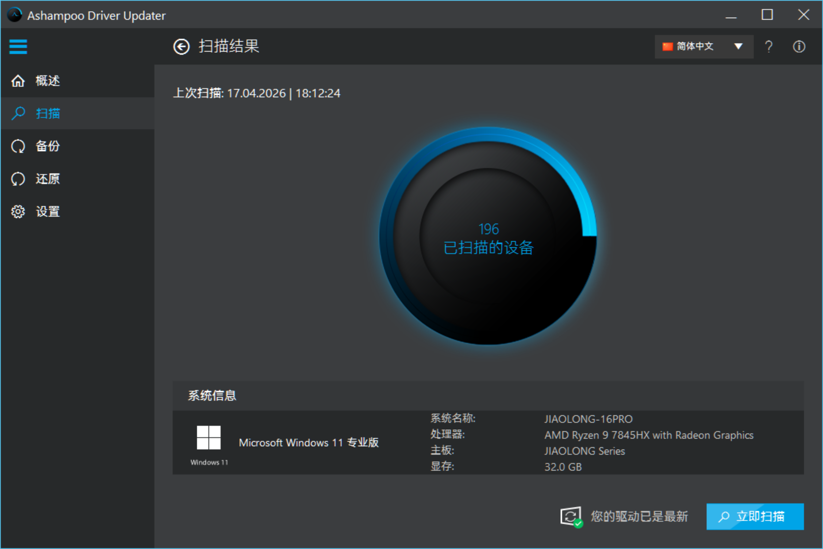Select the 扫描 (Scan) magnifier icon in sidebar
Viewport: 823px width, 549px height.
tap(18, 113)
